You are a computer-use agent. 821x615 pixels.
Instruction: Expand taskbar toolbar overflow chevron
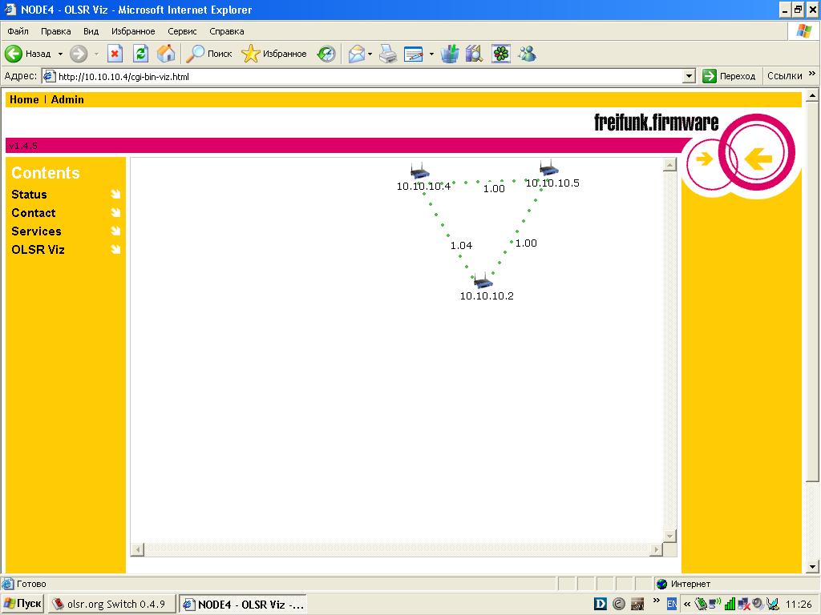[x=656, y=601]
